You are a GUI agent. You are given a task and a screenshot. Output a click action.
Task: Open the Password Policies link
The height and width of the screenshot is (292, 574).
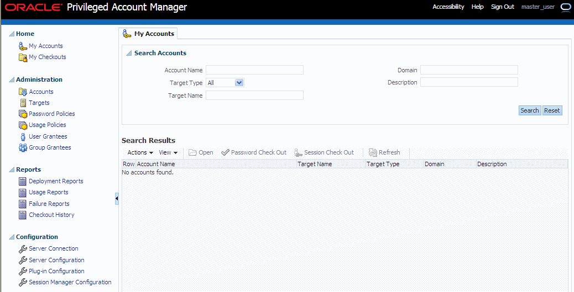(x=51, y=114)
